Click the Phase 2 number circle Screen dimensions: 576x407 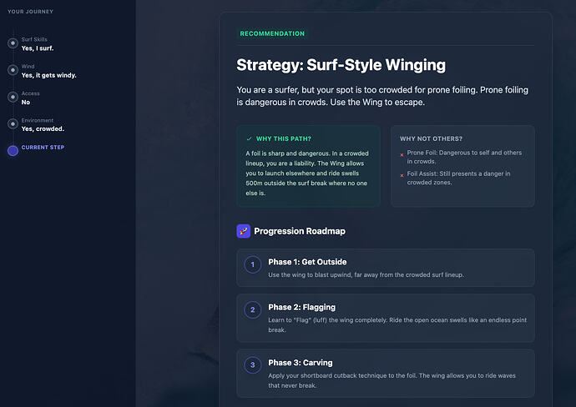coord(253,310)
